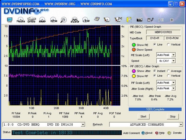The height and width of the screenshot is (140, 186).
Task: Toggle the yellow Show PIF indicator
Action: click(x=134, y=76)
